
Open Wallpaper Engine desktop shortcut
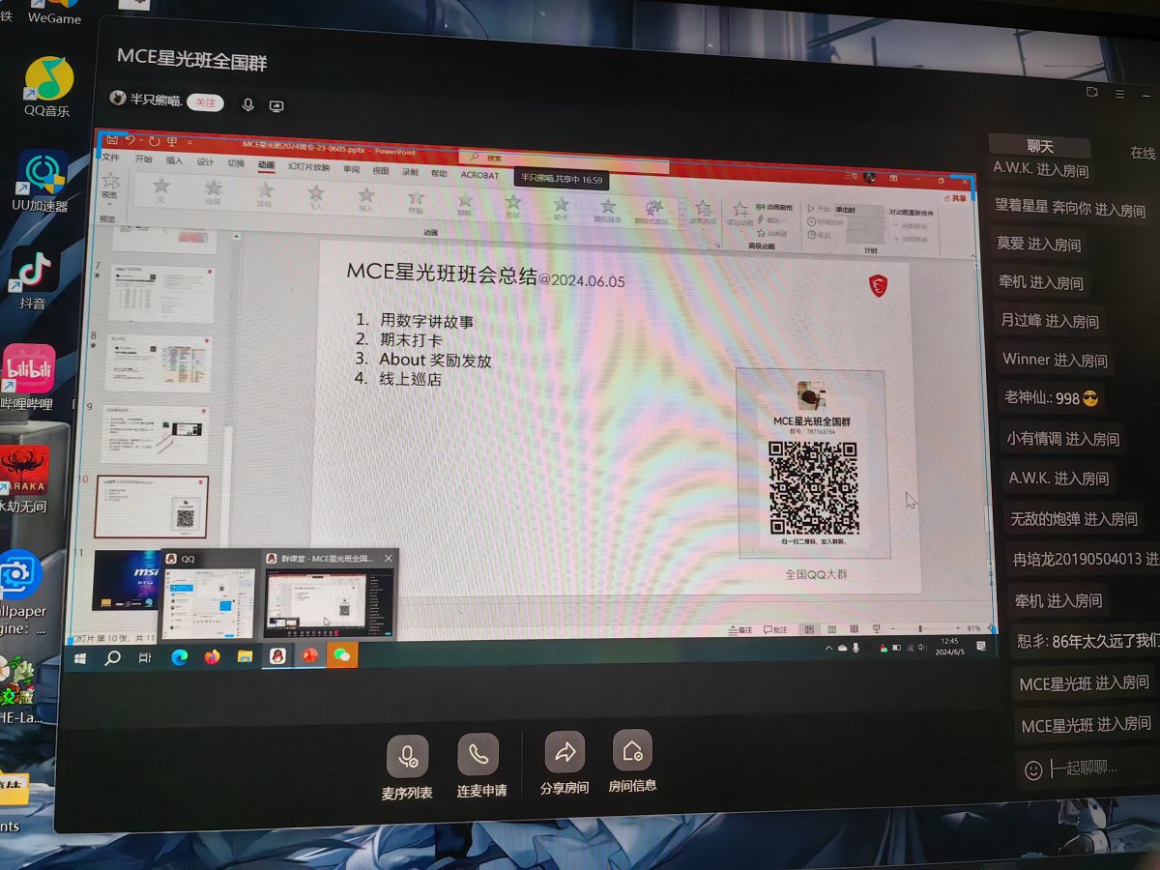(x=21, y=592)
